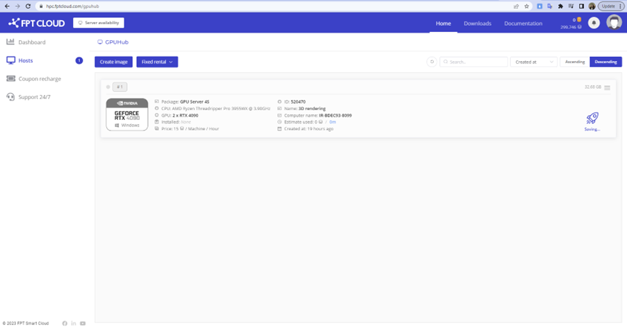This screenshot has width=627, height=328.
Task: Click the Create image button
Action: pos(113,62)
